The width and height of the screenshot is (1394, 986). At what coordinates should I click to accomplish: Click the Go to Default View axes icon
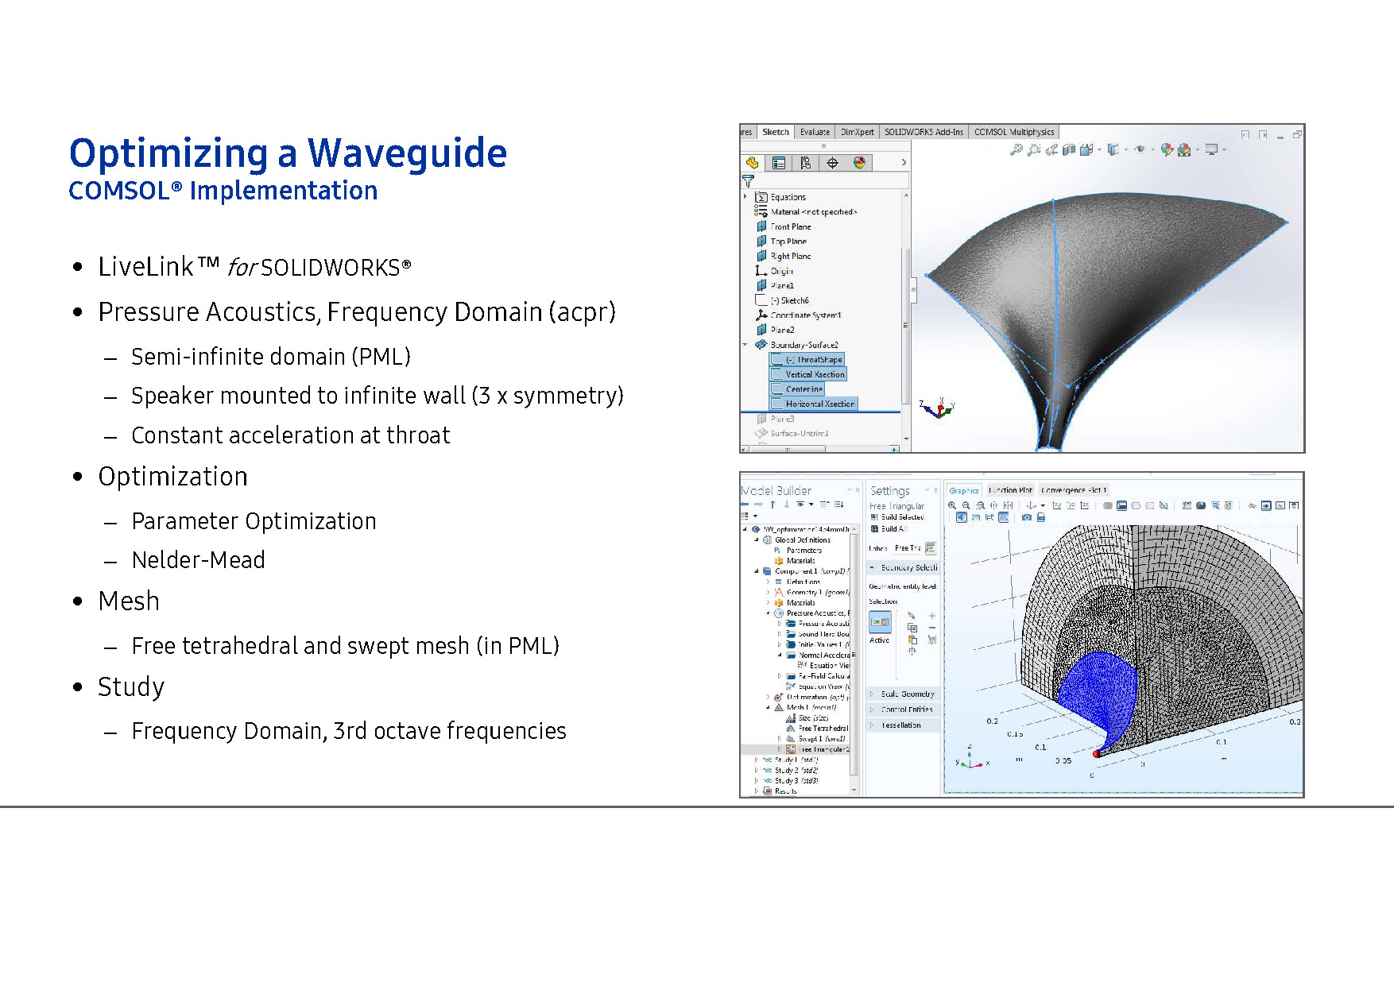click(1031, 505)
